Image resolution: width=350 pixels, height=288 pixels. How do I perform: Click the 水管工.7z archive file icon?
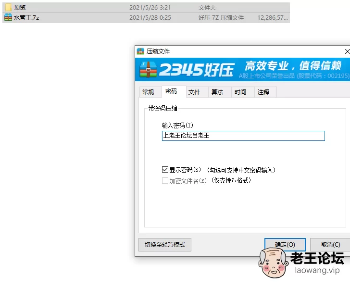tap(8, 17)
